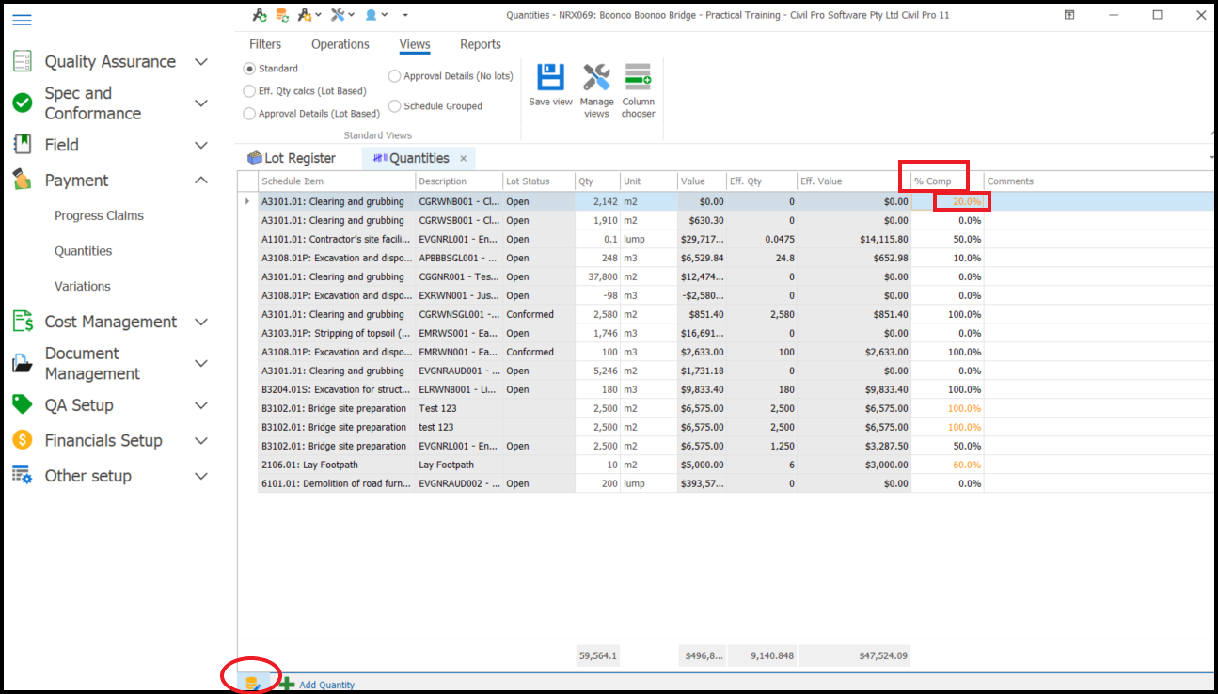Click the edit database icon beside Add Quantity

point(252,684)
